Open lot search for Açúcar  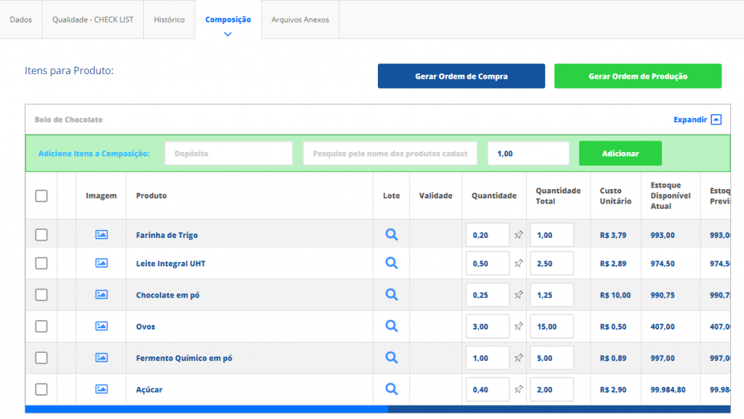[392, 389]
